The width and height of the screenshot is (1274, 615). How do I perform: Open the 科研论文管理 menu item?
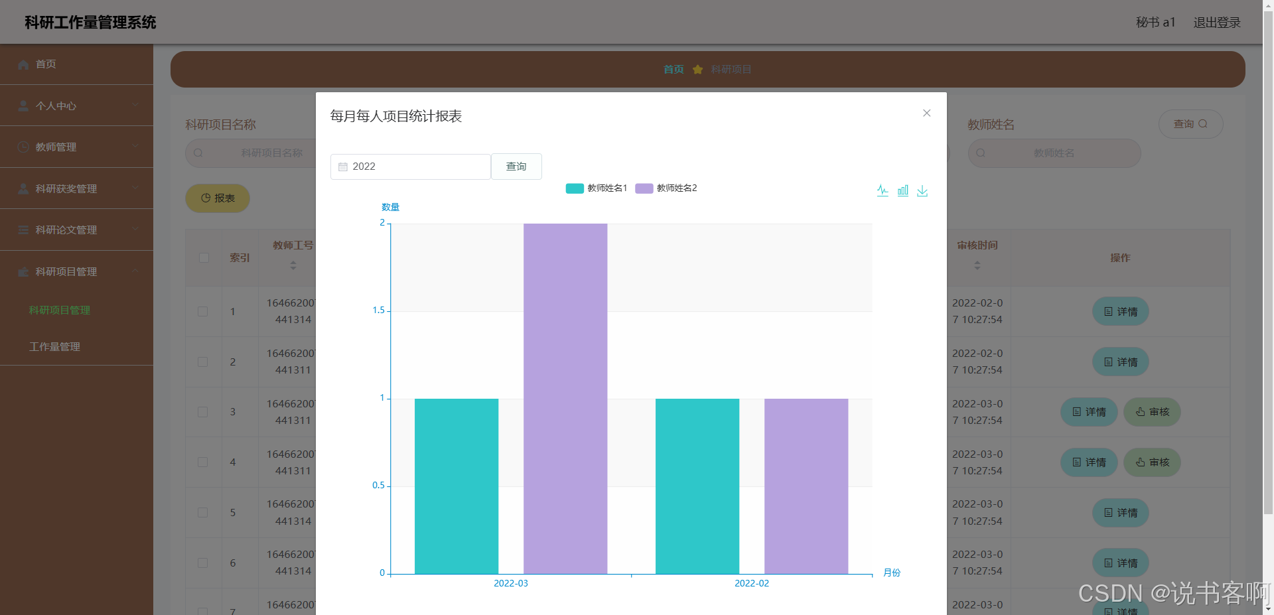66,230
